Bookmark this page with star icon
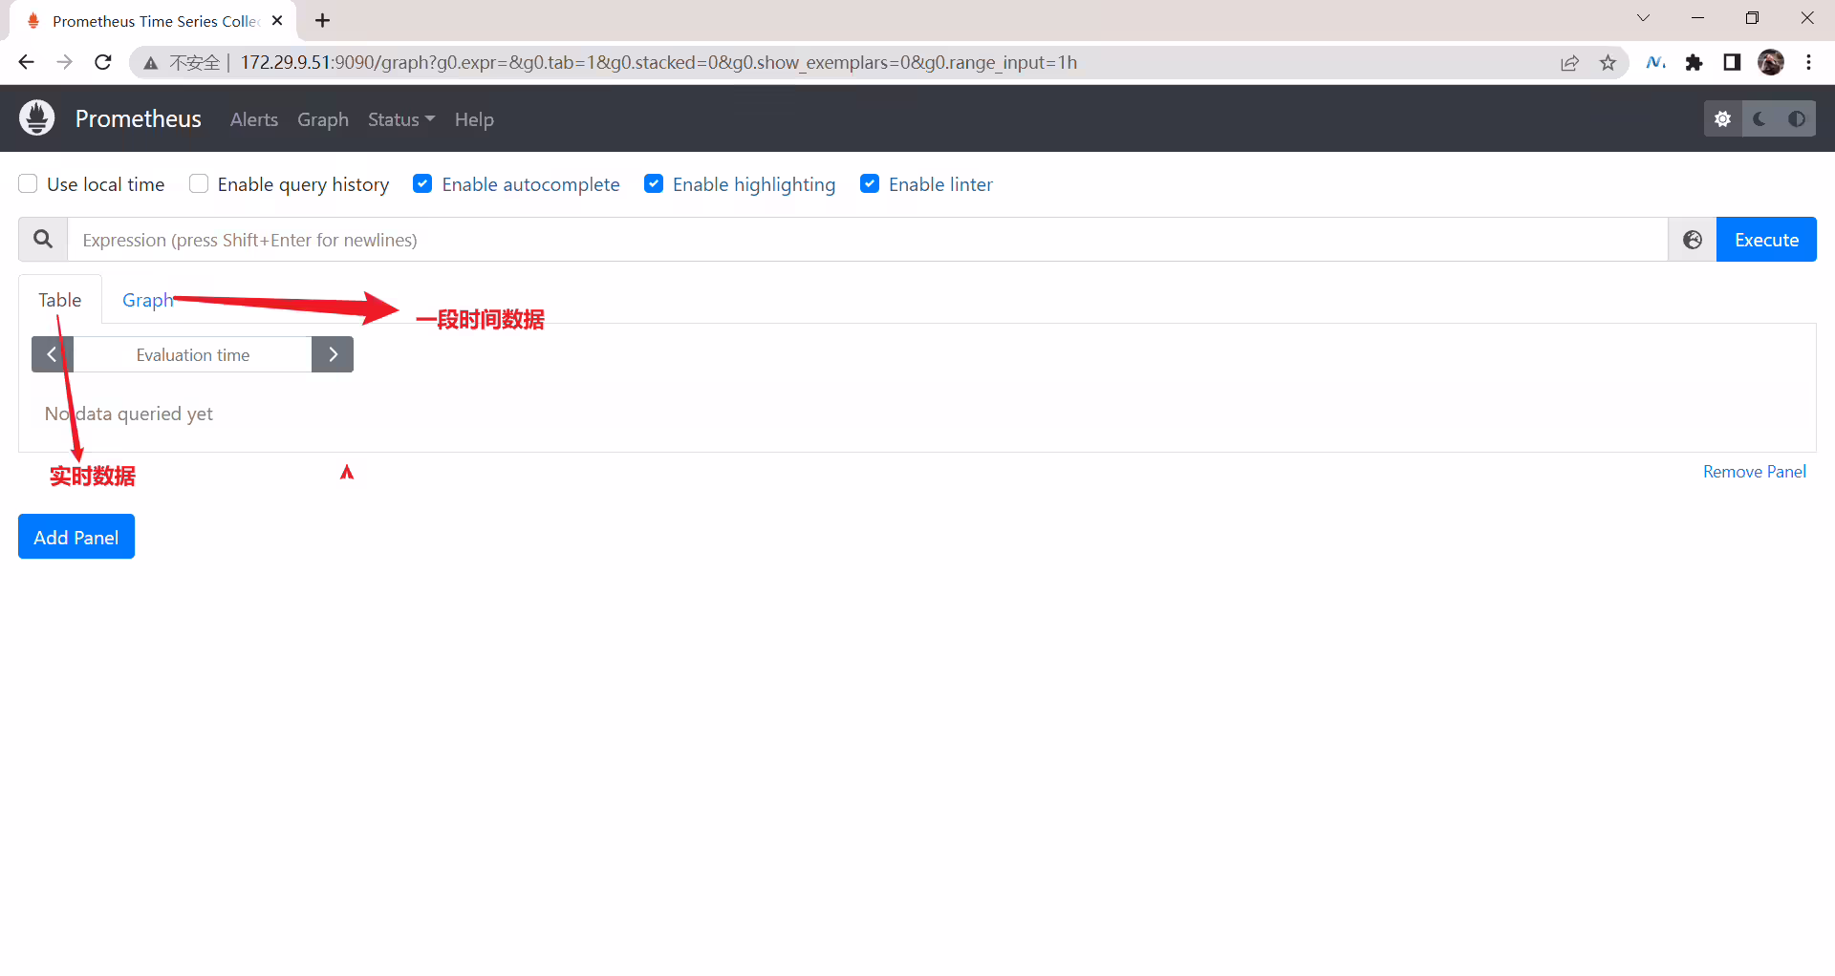 point(1608,63)
